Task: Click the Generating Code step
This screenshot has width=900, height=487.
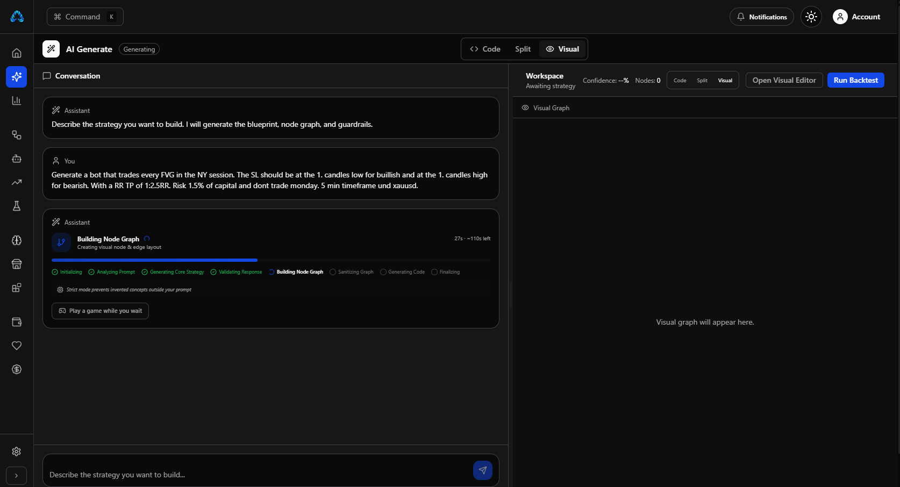Action: [403, 272]
